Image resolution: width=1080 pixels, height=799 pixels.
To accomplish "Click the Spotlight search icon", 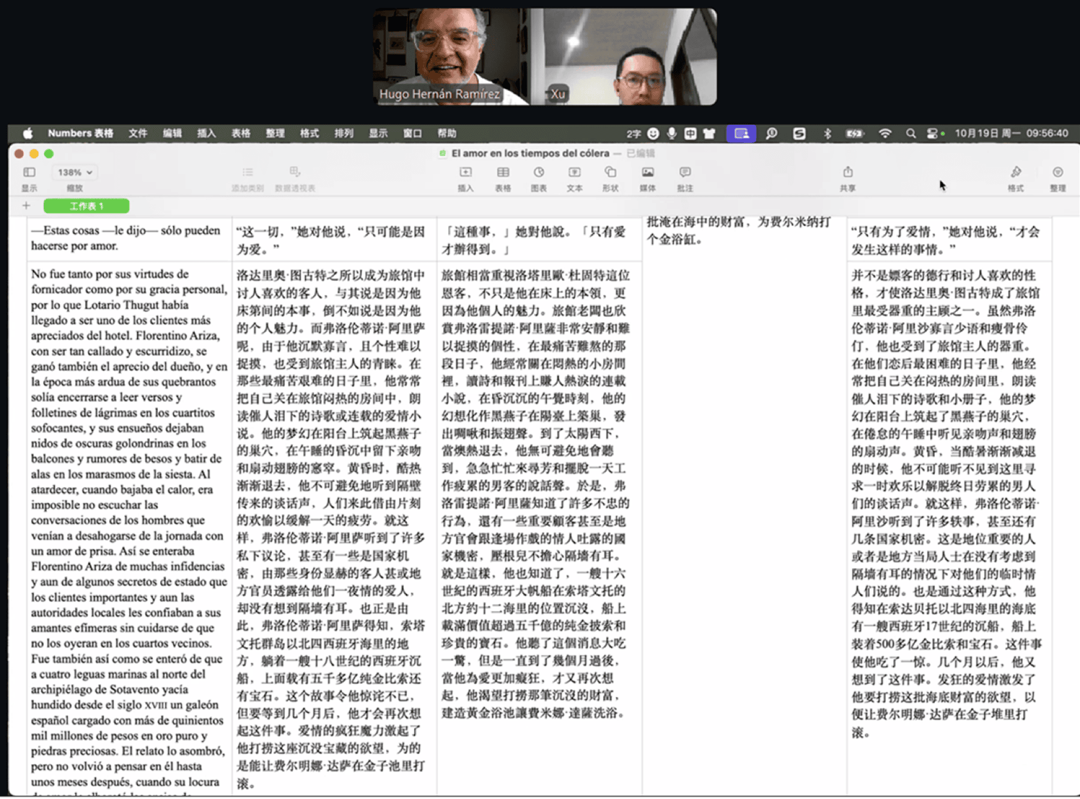I will coord(911,133).
